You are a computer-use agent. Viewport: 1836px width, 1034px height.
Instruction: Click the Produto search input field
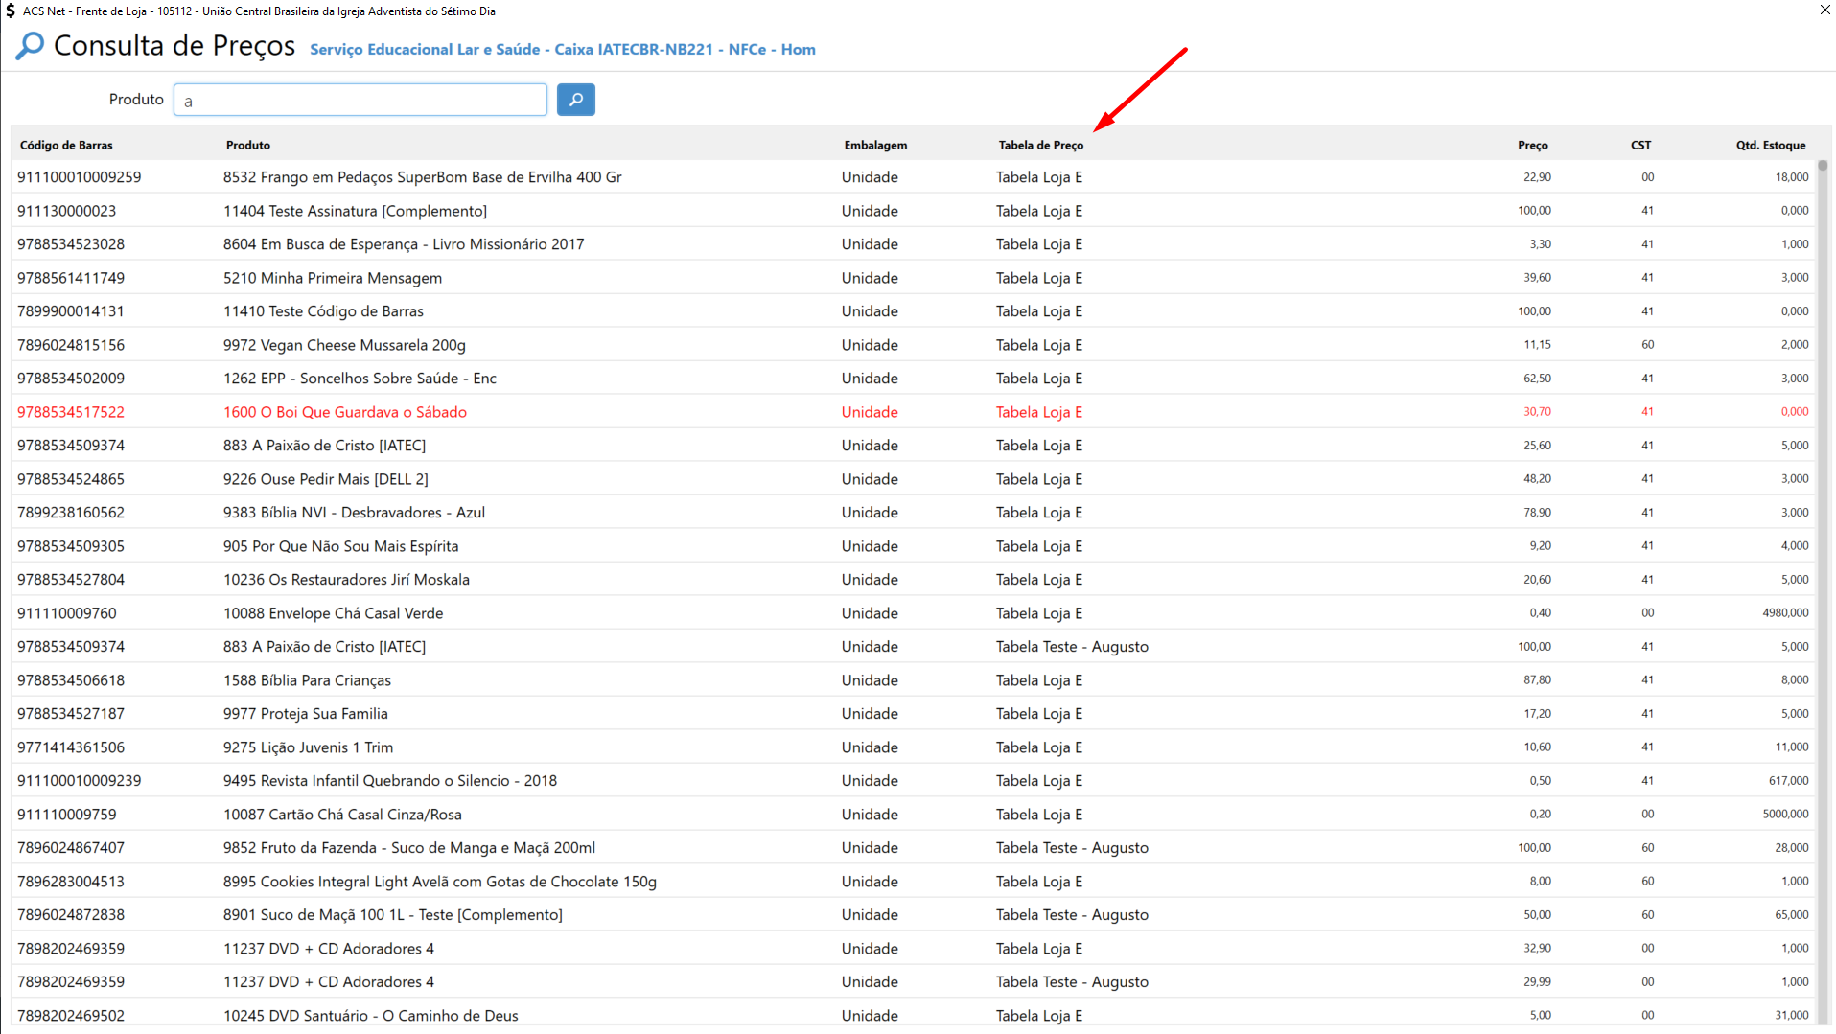tap(360, 100)
